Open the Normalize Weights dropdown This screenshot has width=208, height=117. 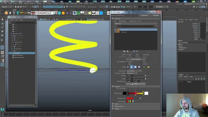[132, 73]
